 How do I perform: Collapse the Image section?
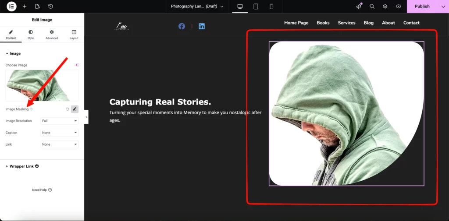(x=13, y=53)
